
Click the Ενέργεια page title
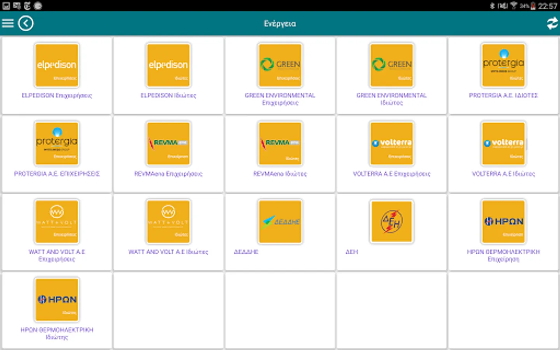(280, 24)
